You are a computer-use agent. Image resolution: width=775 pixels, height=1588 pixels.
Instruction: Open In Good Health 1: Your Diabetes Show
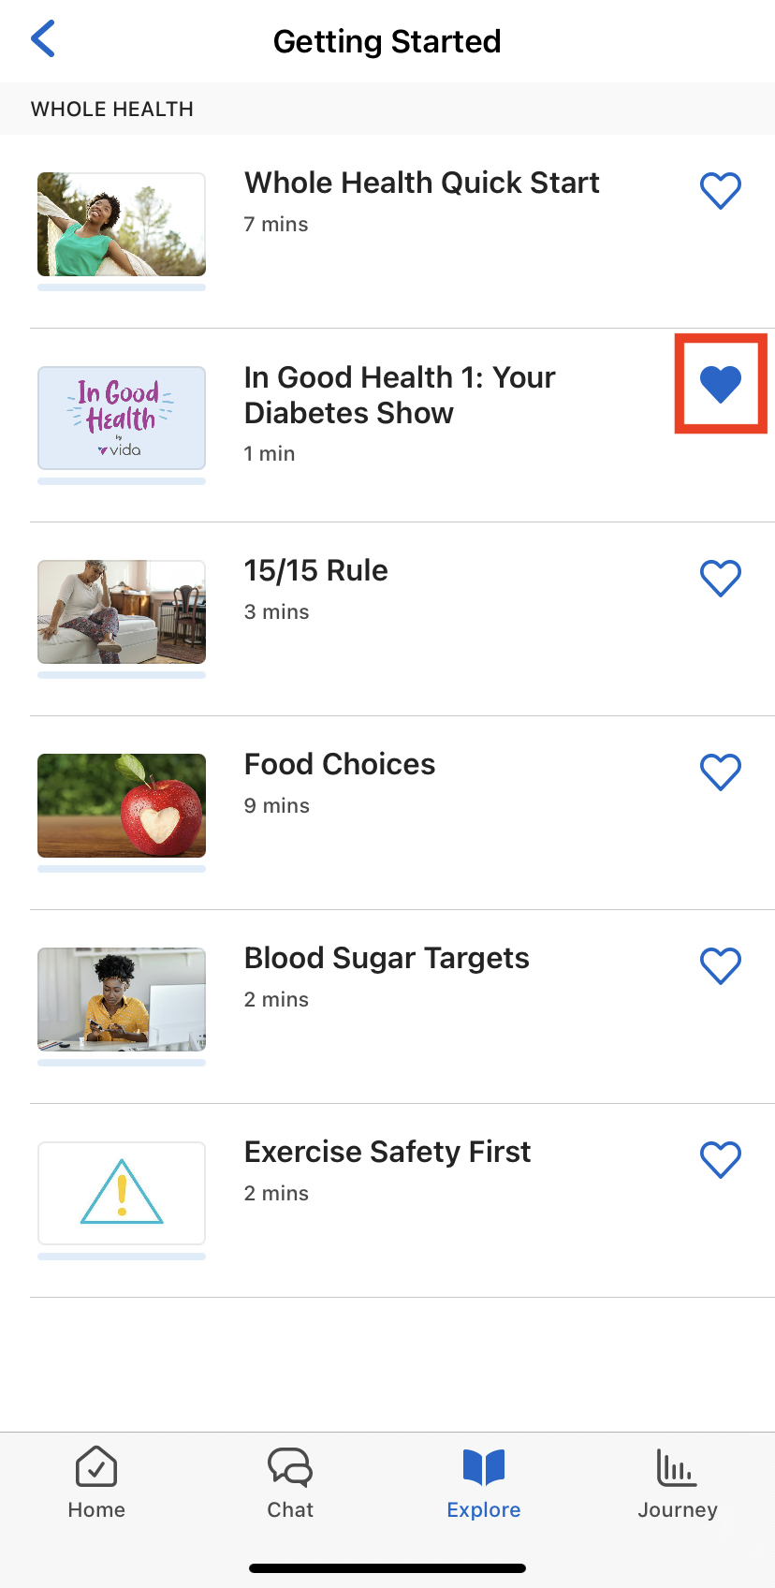point(400,395)
